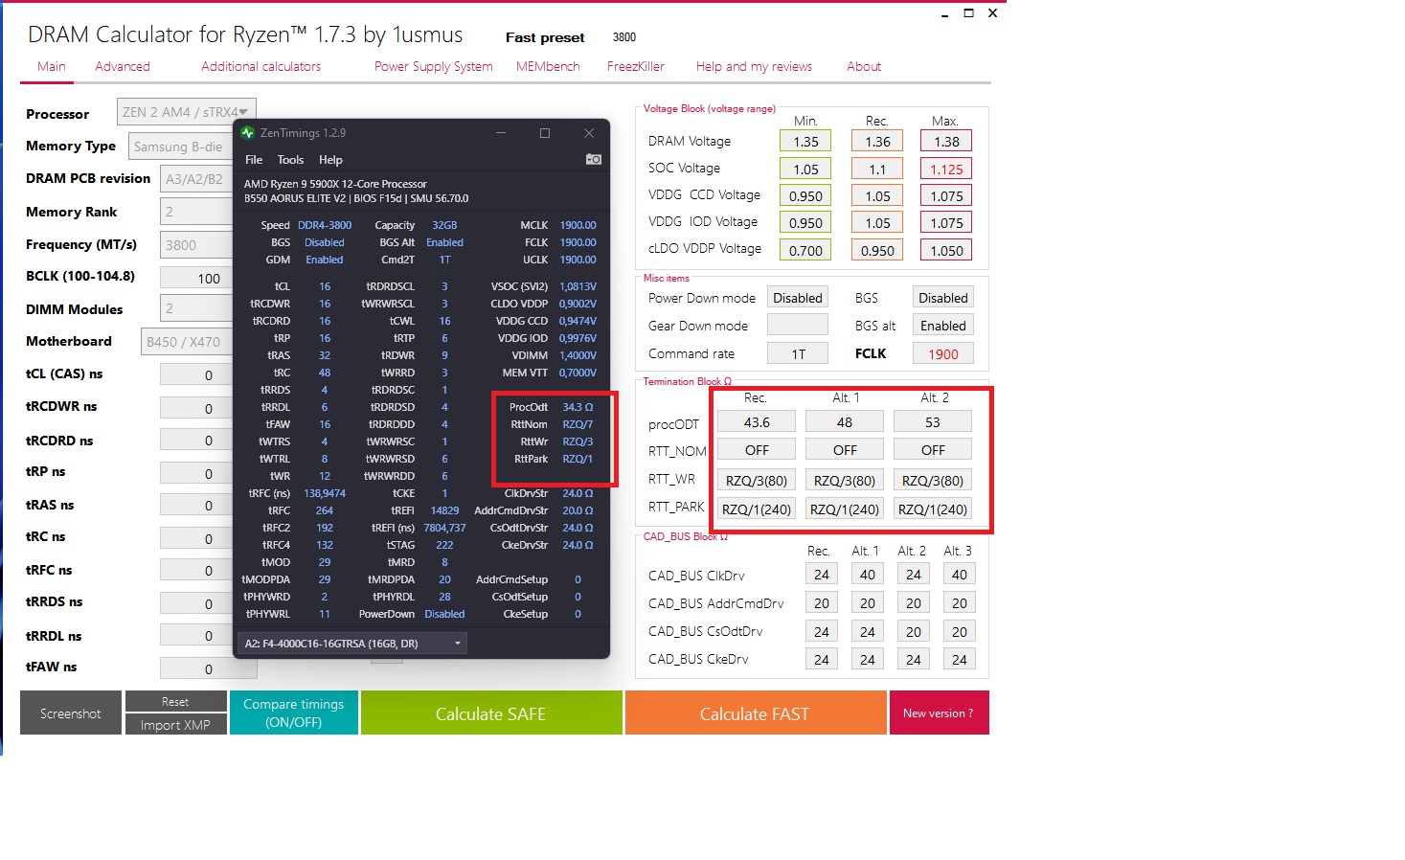Click the ProcOdt 34.3 Ω value in ZenTimings

[578, 407]
